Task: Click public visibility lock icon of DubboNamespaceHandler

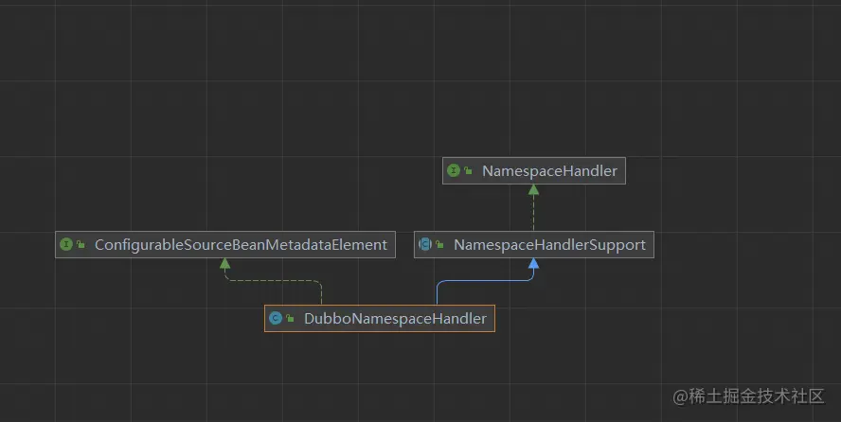Action: click(290, 319)
